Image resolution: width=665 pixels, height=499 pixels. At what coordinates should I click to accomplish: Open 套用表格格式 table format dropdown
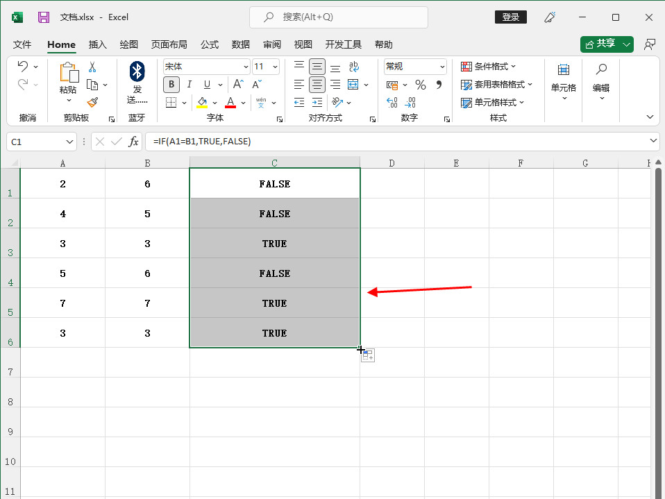(x=496, y=85)
